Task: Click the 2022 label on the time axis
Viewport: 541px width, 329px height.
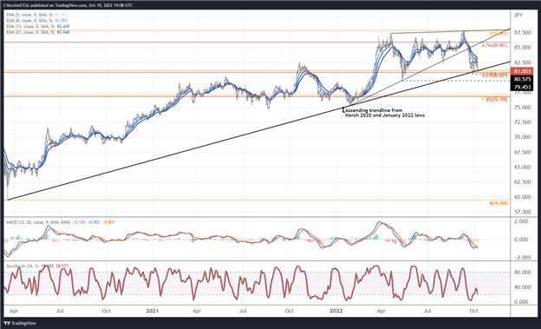Action: 336,311
